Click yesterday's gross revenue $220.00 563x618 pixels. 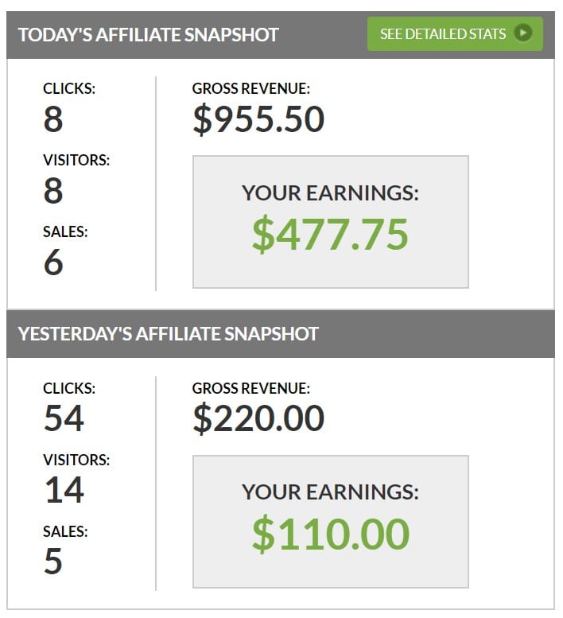click(258, 418)
